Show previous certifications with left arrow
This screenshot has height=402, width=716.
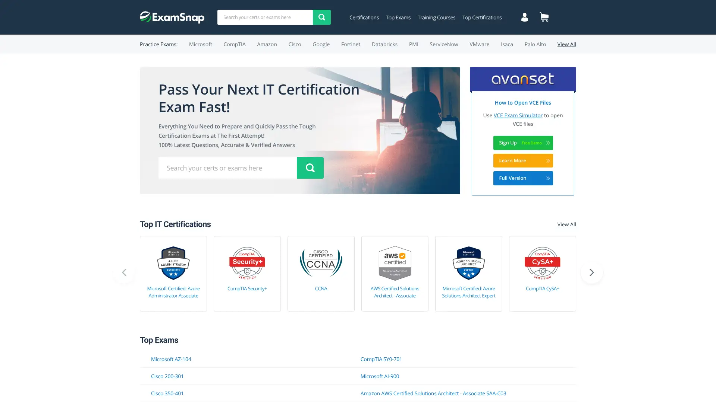coord(124,272)
